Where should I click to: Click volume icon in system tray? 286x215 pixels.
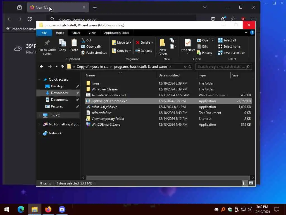[250, 209]
